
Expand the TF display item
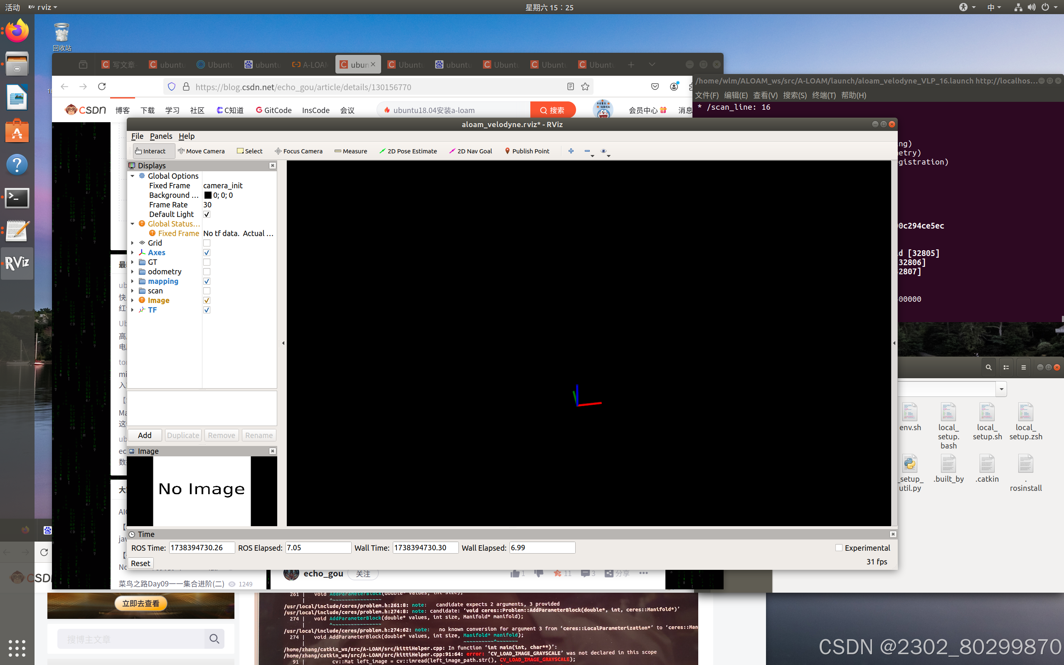132,310
